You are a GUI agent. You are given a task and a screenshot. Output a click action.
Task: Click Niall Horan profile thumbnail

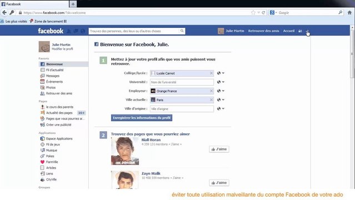(x=125, y=151)
